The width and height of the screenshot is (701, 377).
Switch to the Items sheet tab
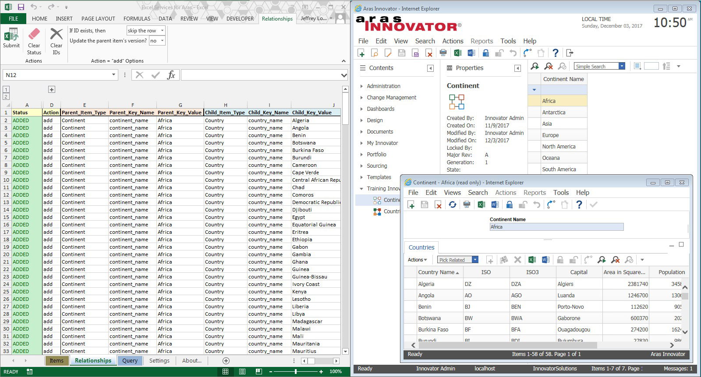[57, 361]
